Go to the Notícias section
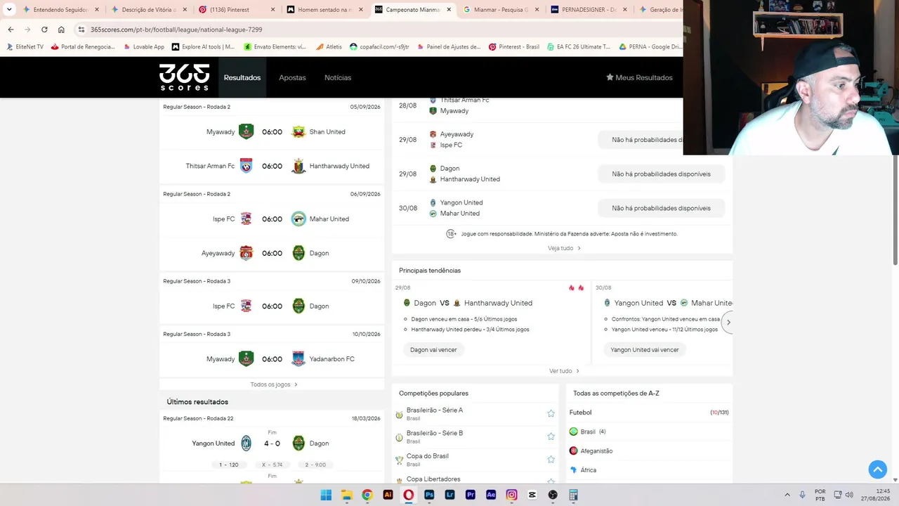This screenshot has width=899, height=506. coord(338,77)
